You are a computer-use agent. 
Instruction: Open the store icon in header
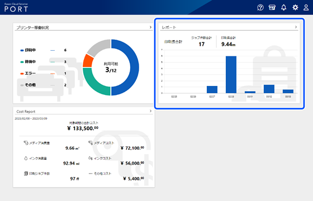[272, 8]
